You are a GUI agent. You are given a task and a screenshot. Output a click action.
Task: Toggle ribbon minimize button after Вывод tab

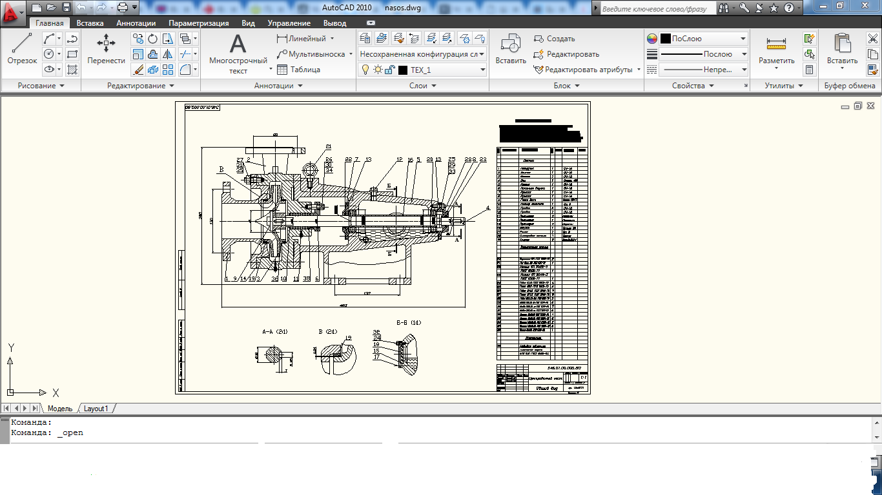tap(371, 23)
